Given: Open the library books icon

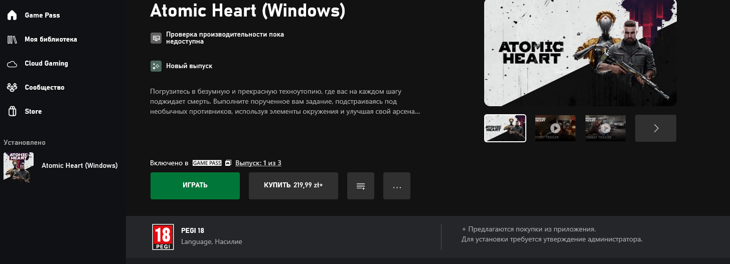Looking at the screenshot, I should pyautogui.click(x=12, y=39).
